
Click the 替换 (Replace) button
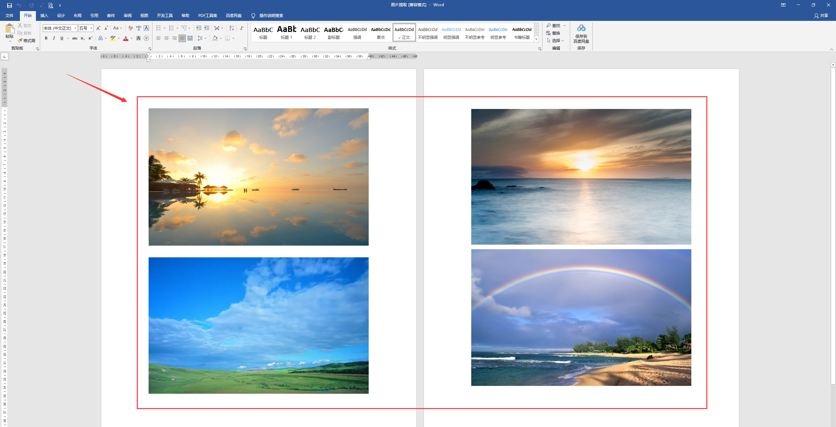point(553,33)
